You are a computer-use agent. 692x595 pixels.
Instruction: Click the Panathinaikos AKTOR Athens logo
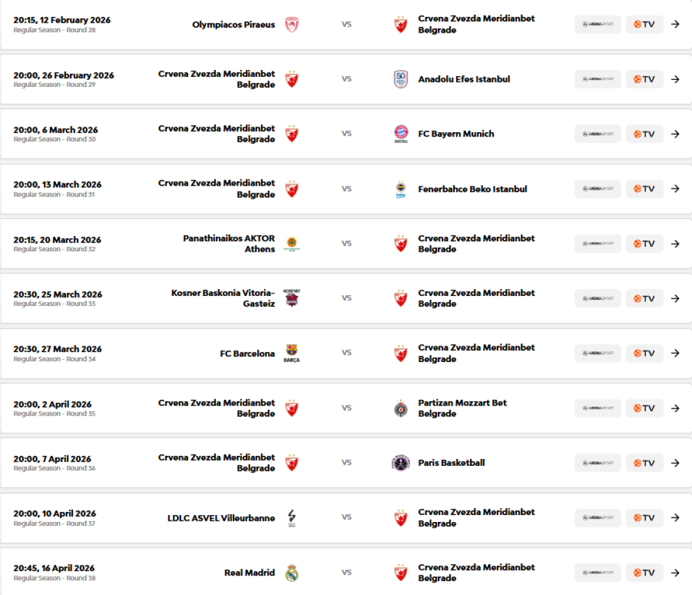pos(291,244)
